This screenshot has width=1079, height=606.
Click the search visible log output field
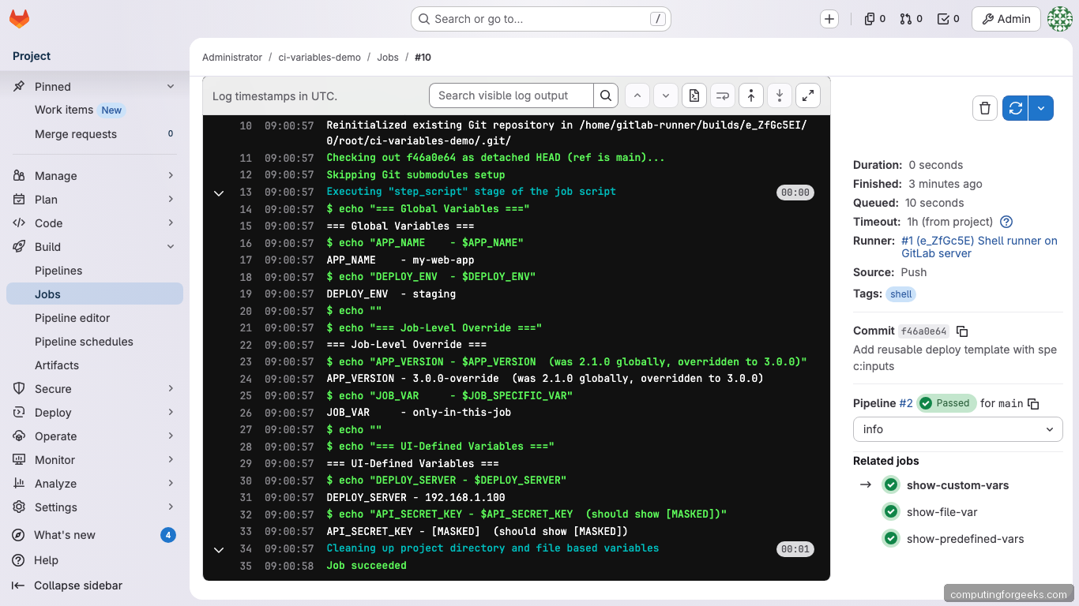(509, 95)
